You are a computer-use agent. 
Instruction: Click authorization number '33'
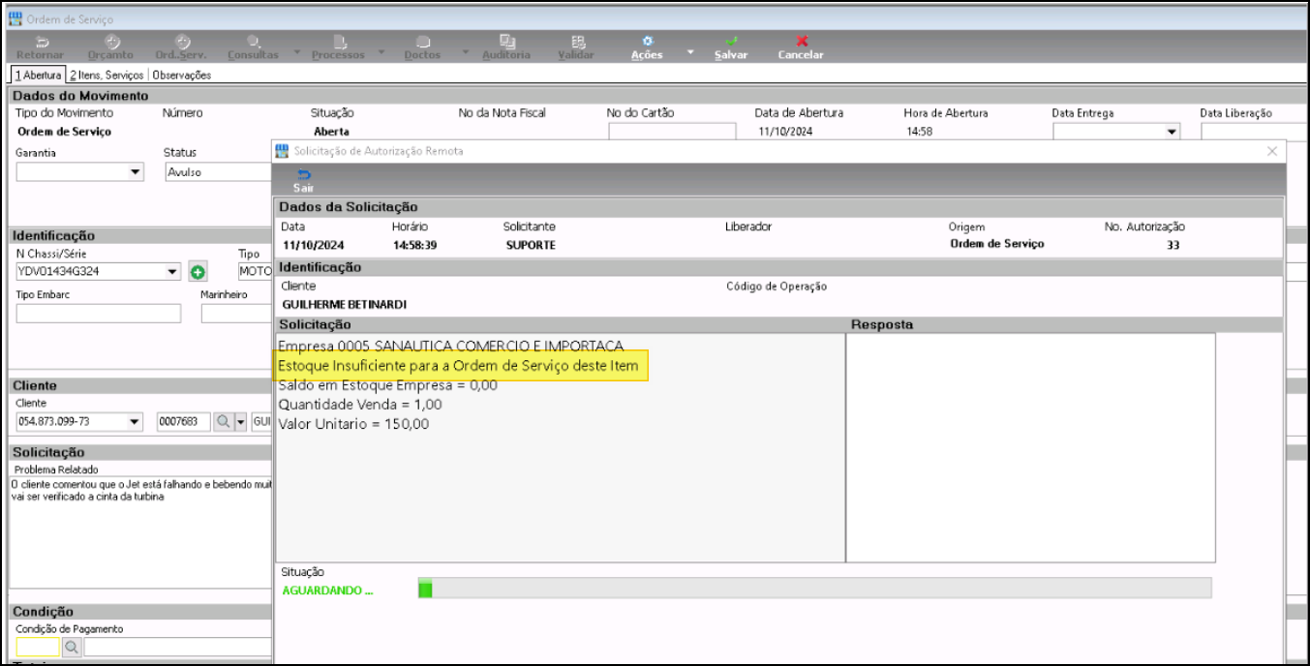[x=1173, y=245]
